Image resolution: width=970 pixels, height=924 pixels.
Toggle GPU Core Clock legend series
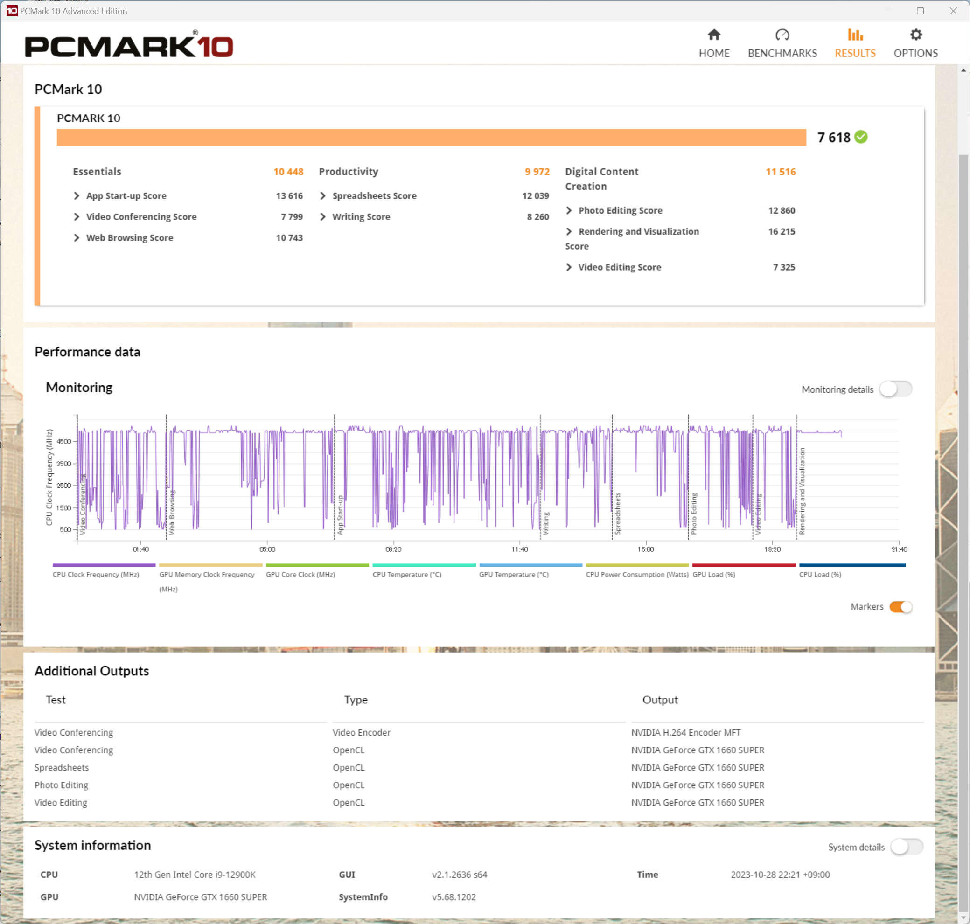tap(317, 571)
